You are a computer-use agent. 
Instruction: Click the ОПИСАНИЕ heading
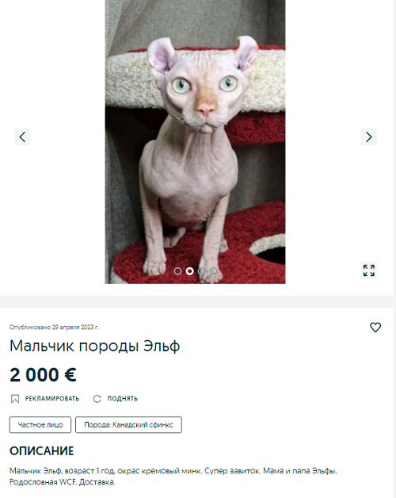[41, 451]
